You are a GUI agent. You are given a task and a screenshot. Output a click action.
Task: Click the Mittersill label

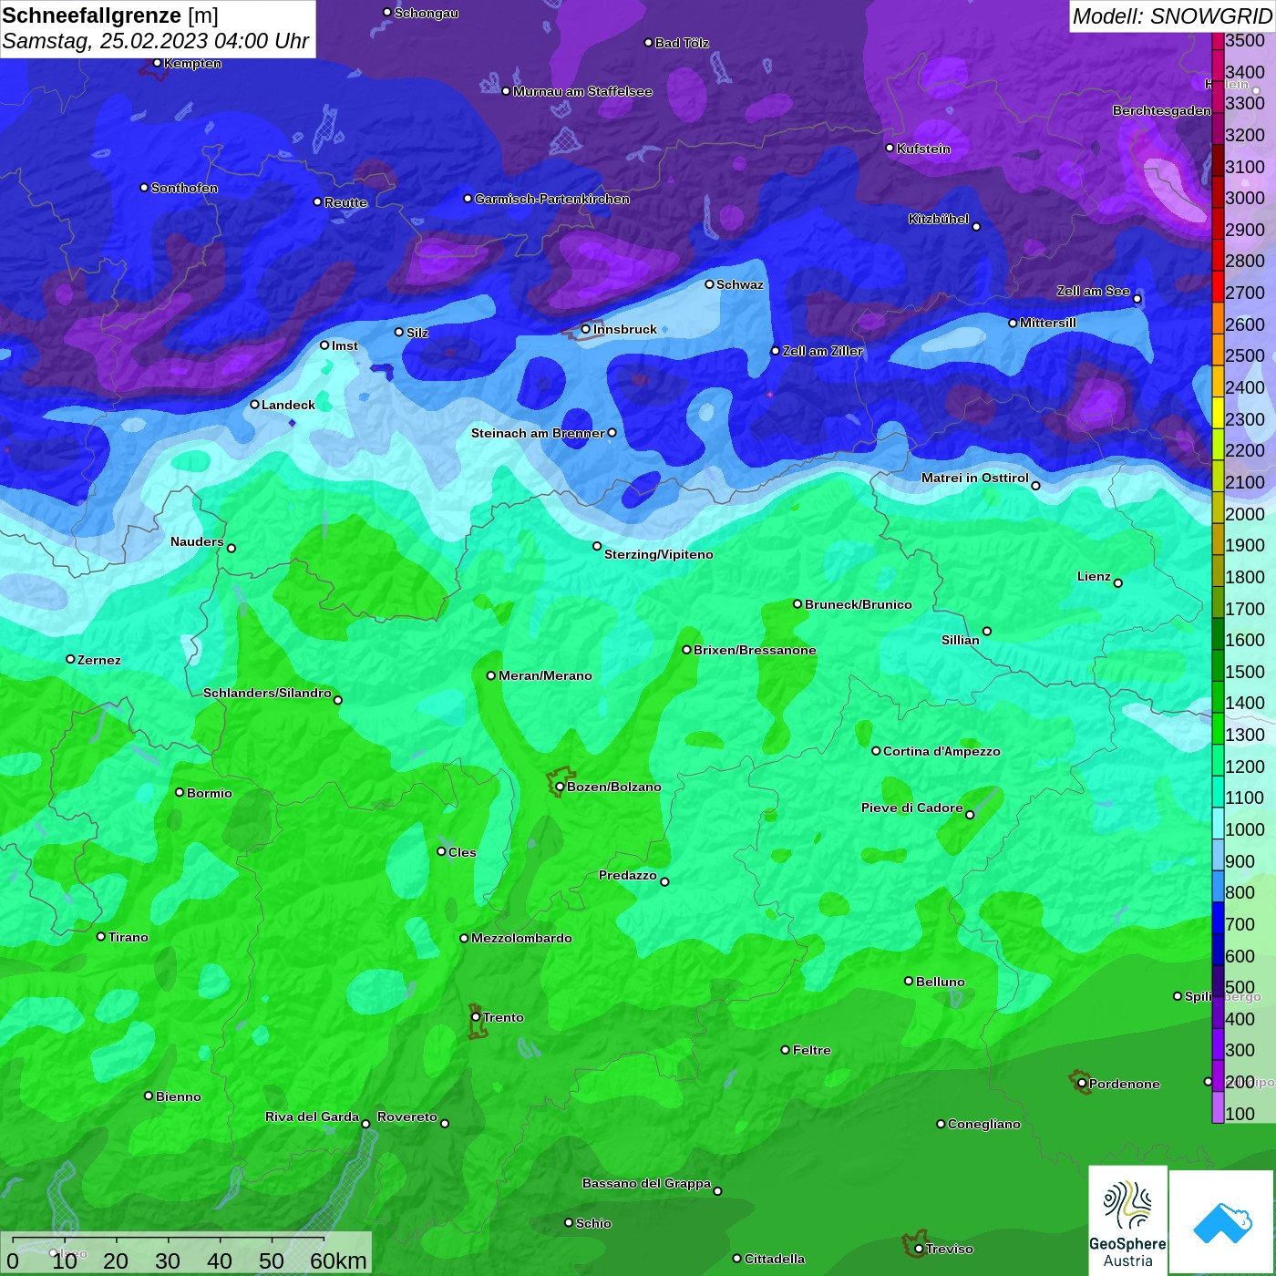pyautogui.click(x=1048, y=323)
